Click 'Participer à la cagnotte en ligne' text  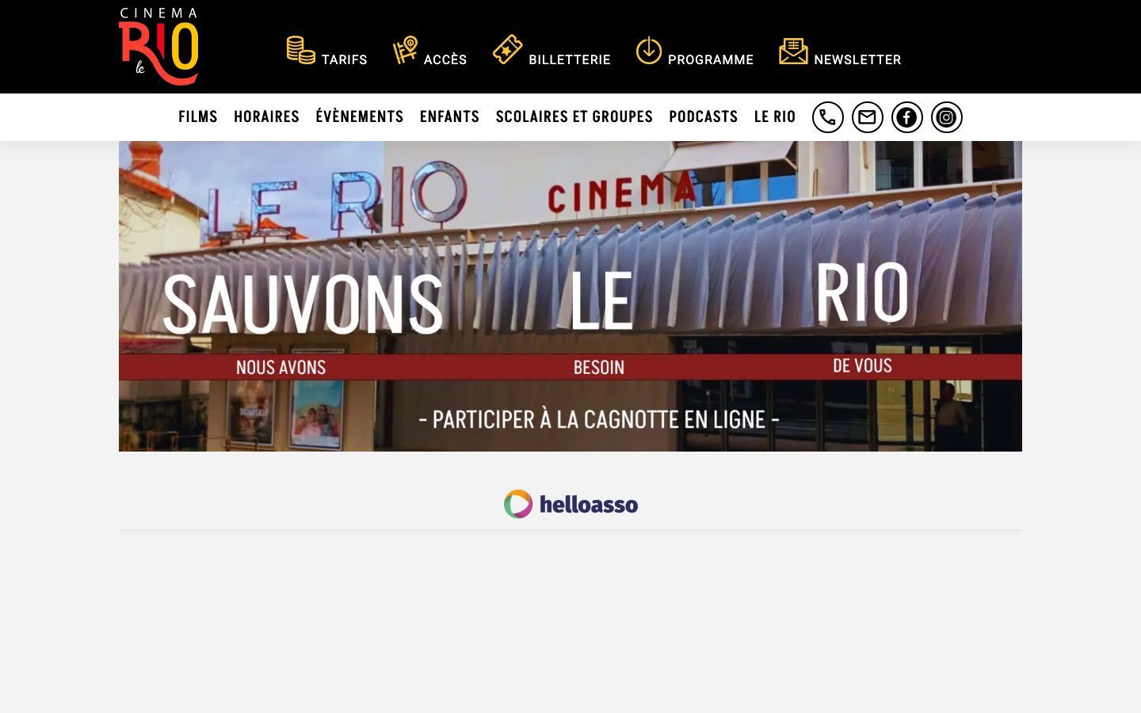pos(599,419)
